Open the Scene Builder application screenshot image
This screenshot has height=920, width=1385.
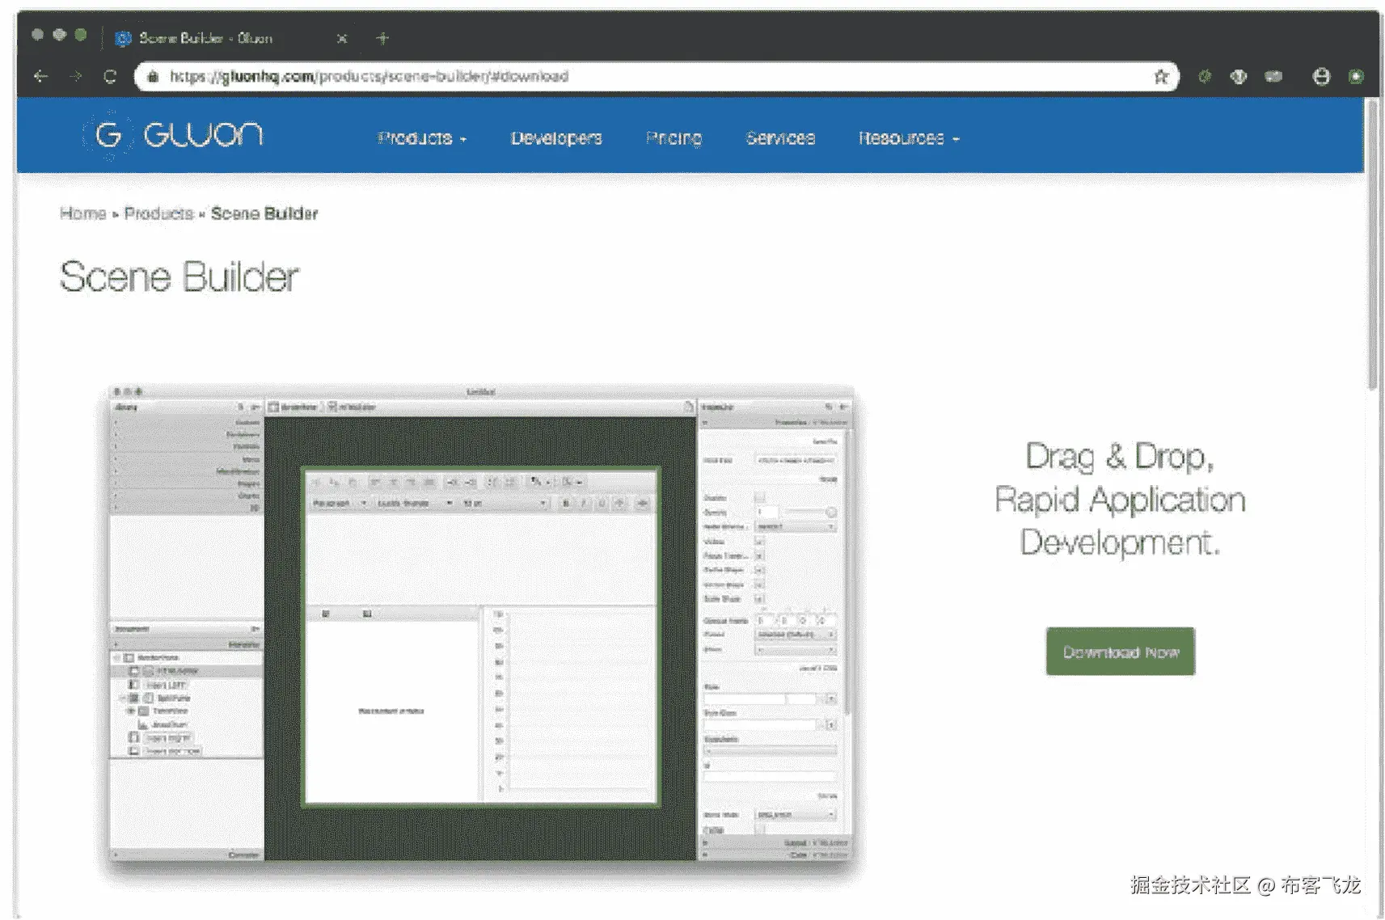[x=482, y=623]
